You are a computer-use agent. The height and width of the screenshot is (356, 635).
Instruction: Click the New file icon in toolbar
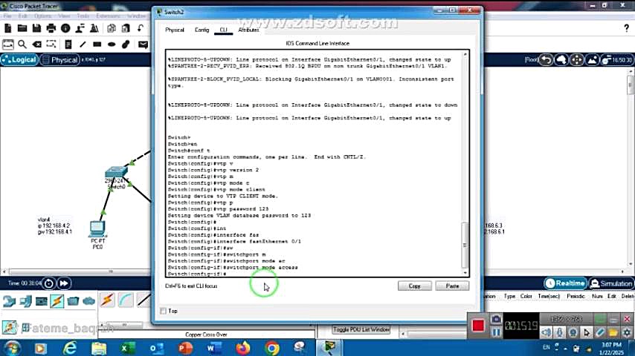tap(7, 28)
